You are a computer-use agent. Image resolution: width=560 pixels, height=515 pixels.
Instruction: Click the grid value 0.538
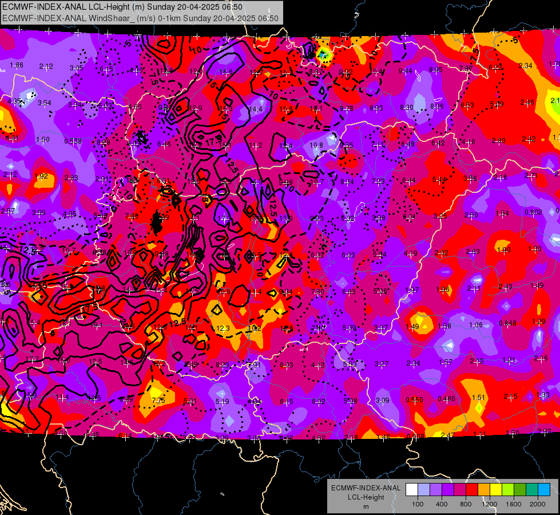click(x=73, y=141)
